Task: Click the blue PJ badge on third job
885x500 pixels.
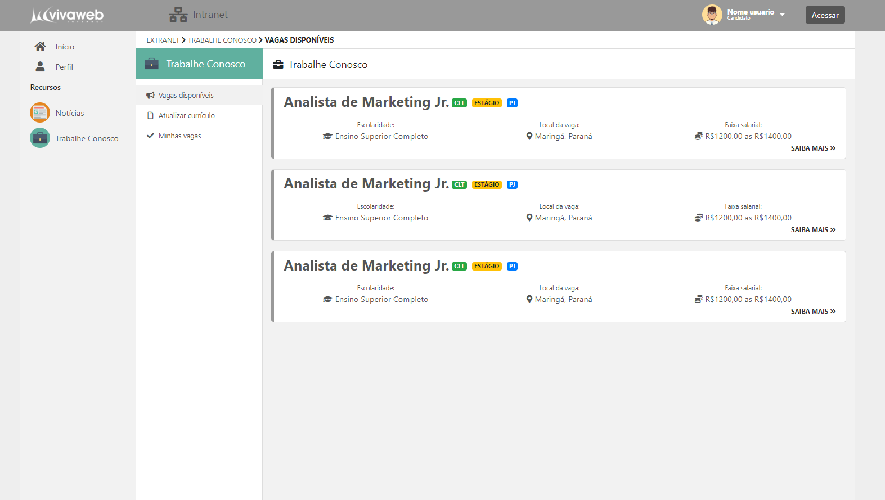Action: 512,267
